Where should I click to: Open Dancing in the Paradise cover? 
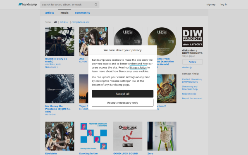pyautogui.click(x=94, y=136)
